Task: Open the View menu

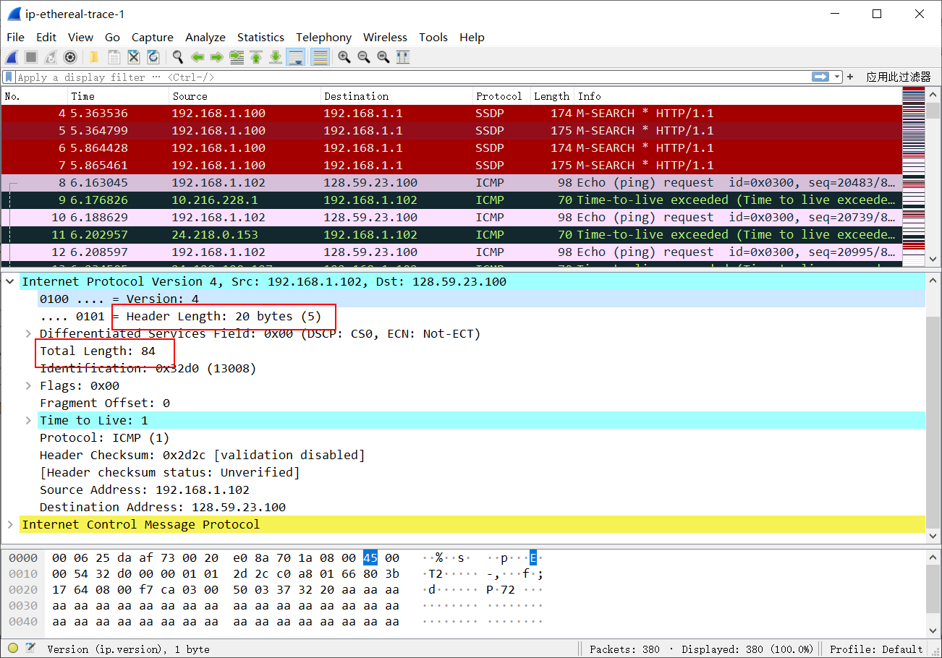Action: (x=80, y=37)
